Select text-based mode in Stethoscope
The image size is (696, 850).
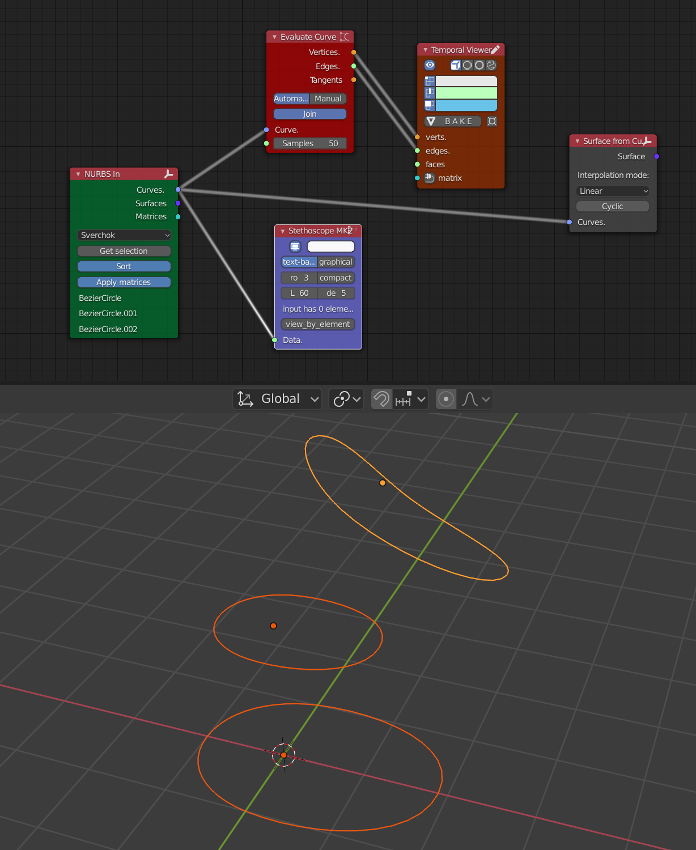[299, 262]
